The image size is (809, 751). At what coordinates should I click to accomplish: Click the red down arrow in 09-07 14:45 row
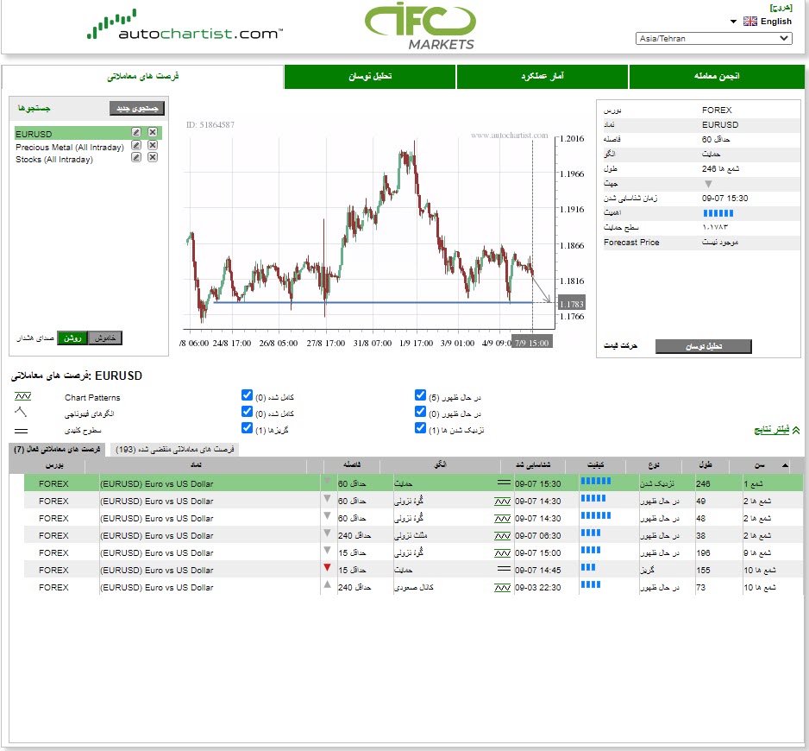click(327, 568)
